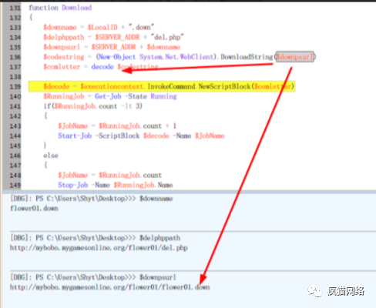The width and height of the screenshot is (376, 308).
Task: Click the Start-Job cmdlet on line 144
Action: tap(75, 136)
